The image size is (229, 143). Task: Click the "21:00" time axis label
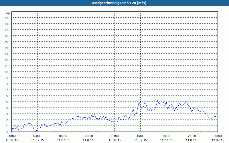192,136
